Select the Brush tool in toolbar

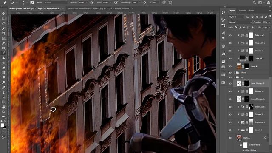click(x=3, y=53)
